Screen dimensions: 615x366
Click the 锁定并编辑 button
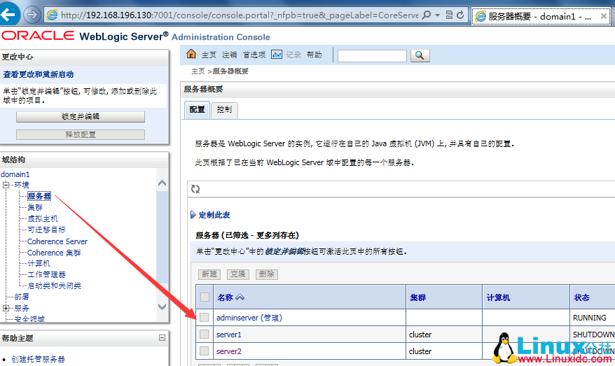point(81,116)
